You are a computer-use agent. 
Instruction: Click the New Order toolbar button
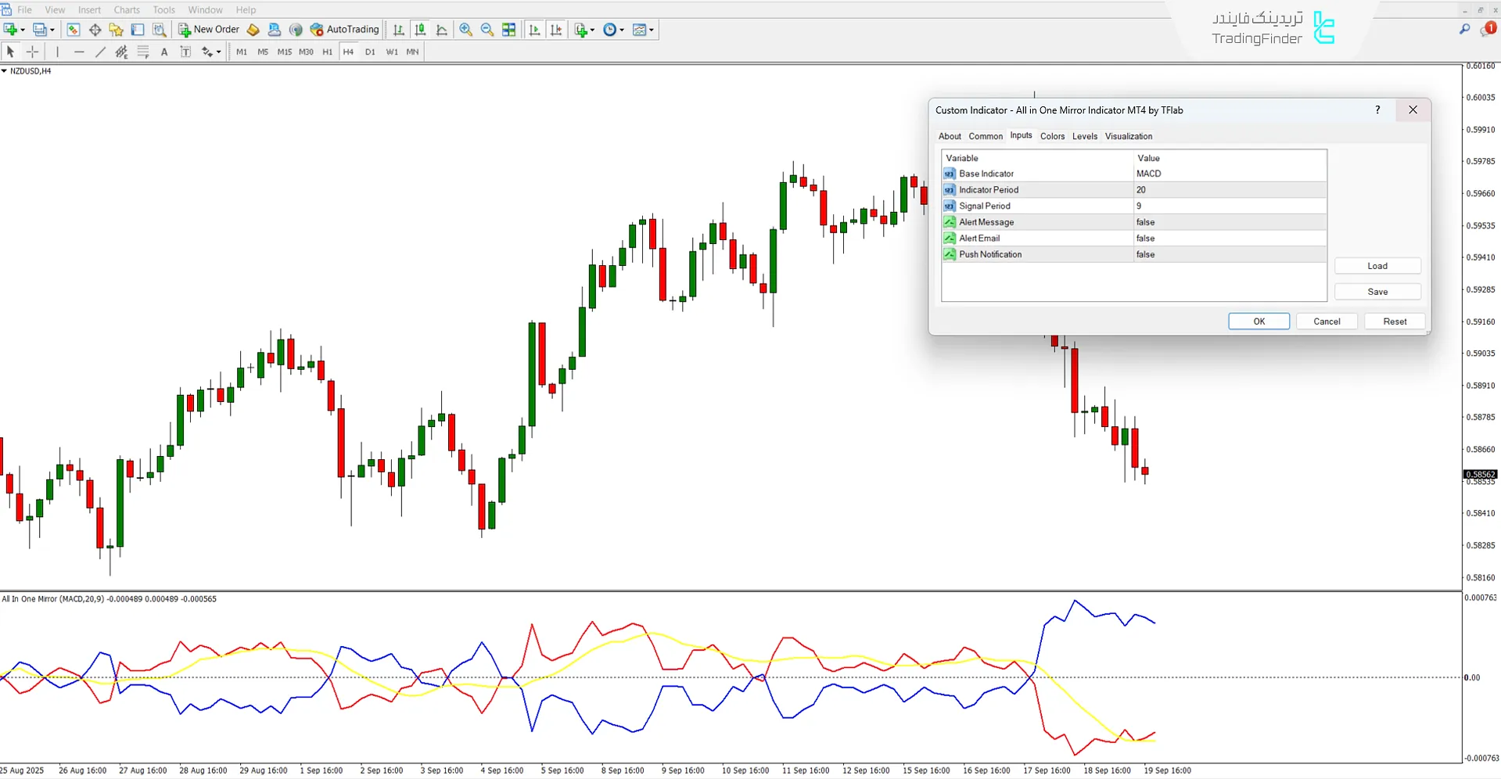(x=209, y=30)
